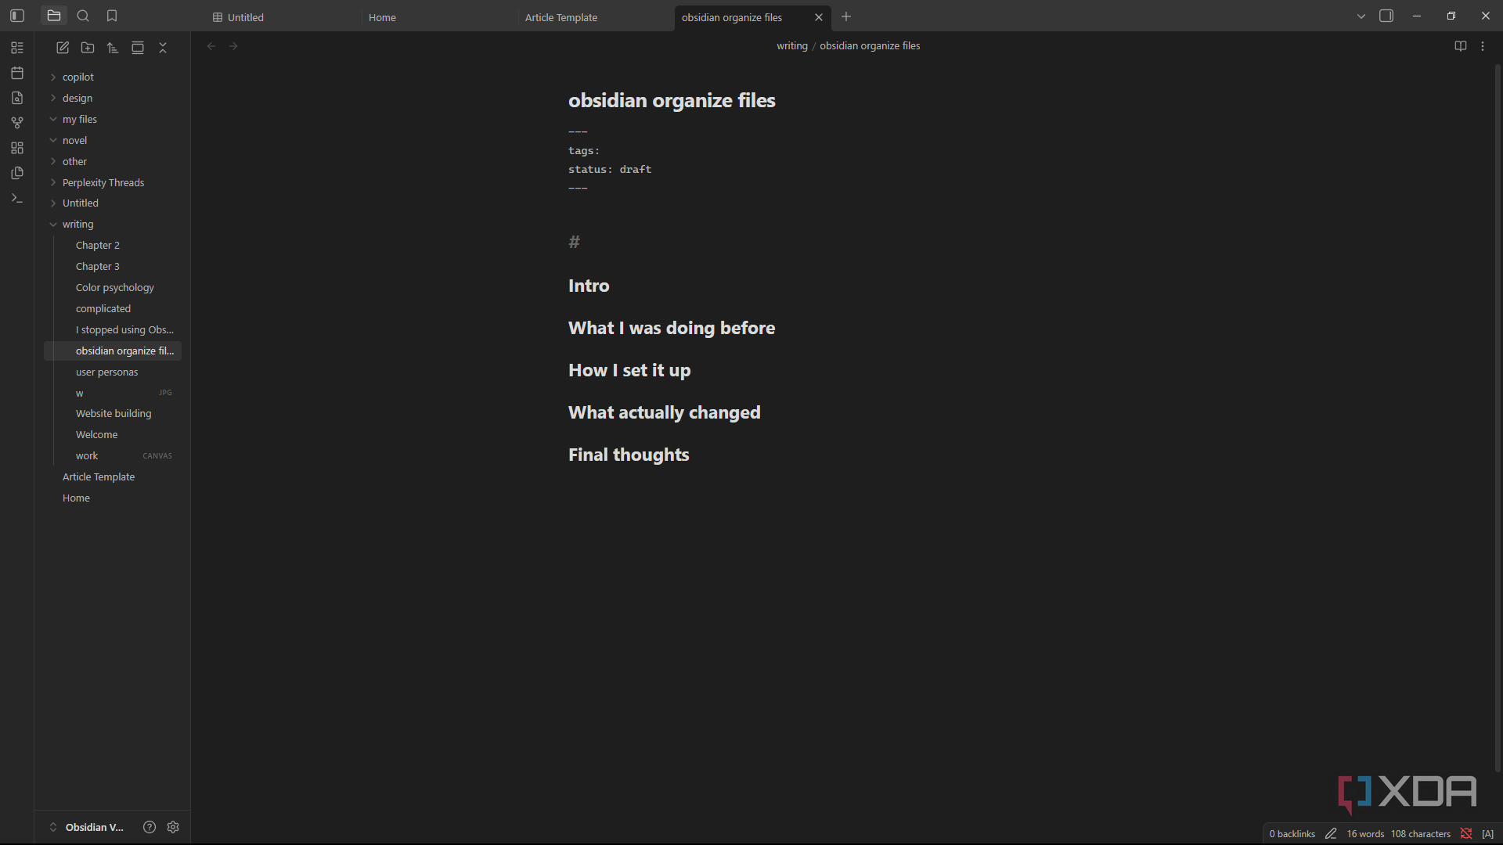Navigate forward with the right arrow
Screen dimensions: 1503x845
pos(233,46)
